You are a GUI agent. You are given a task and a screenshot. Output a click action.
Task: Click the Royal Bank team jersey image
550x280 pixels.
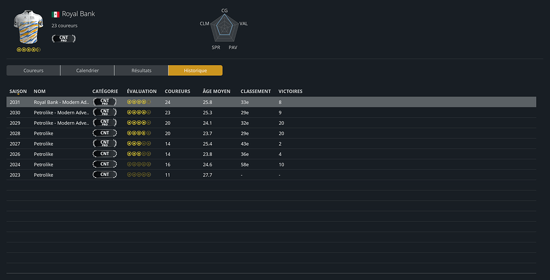click(x=28, y=28)
